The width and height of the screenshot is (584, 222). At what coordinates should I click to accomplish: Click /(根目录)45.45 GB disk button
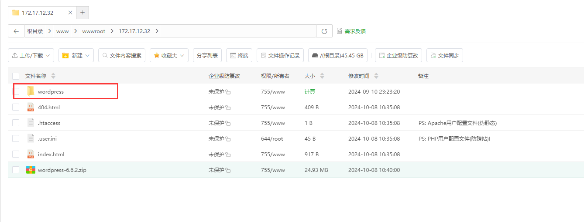pos(338,55)
